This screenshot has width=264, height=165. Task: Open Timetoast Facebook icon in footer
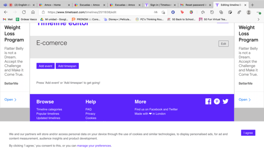(208, 101)
